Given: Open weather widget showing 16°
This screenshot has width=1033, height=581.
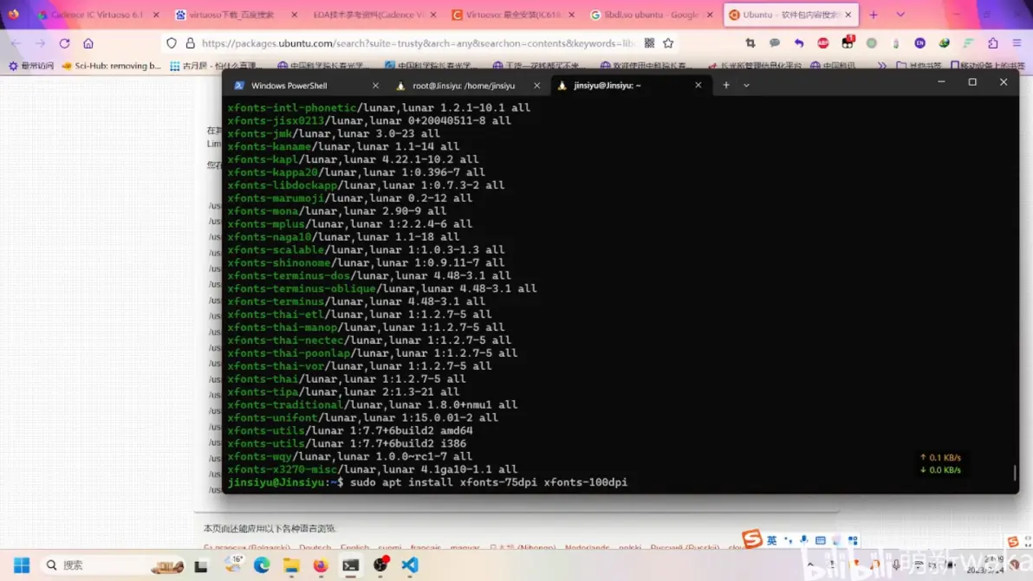Looking at the screenshot, I should coord(233,565).
